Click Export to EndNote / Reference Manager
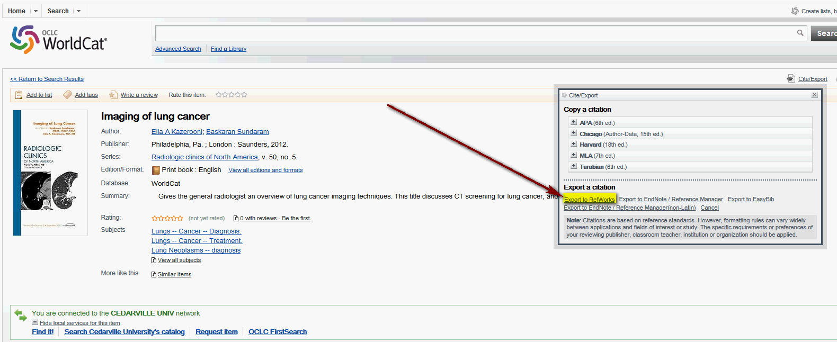This screenshot has height=342, width=837. (x=671, y=199)
